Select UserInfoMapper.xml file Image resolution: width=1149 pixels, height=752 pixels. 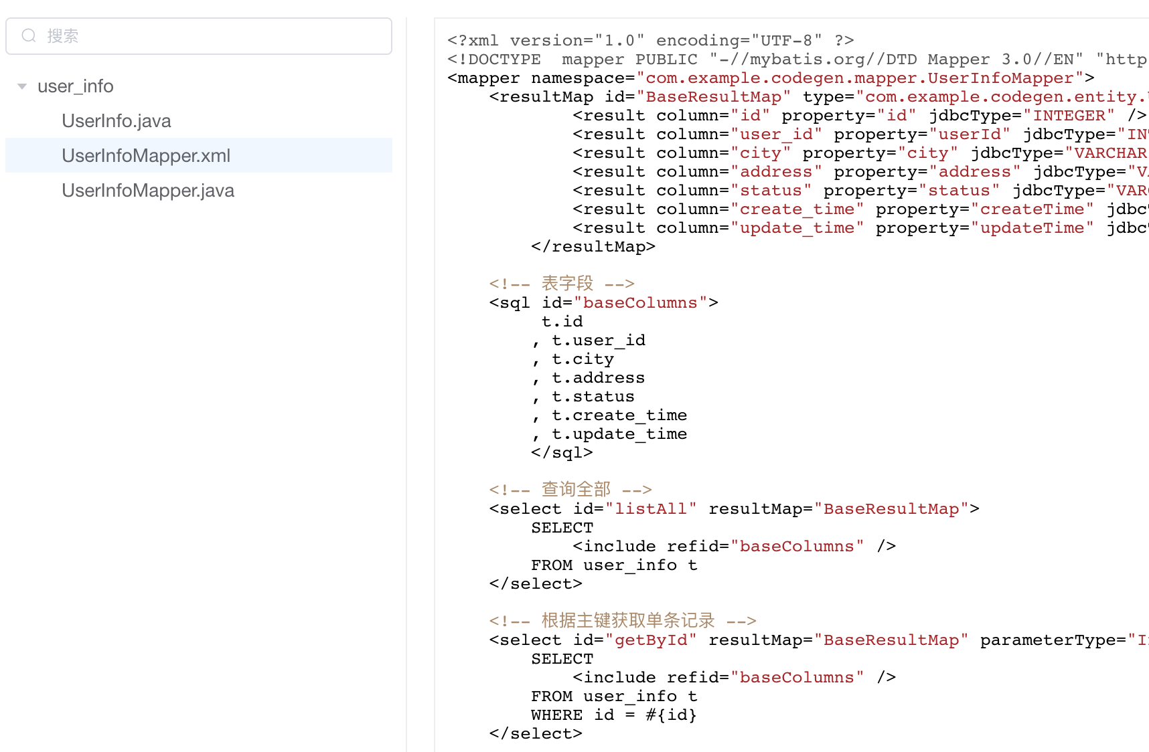pos(199,155)
